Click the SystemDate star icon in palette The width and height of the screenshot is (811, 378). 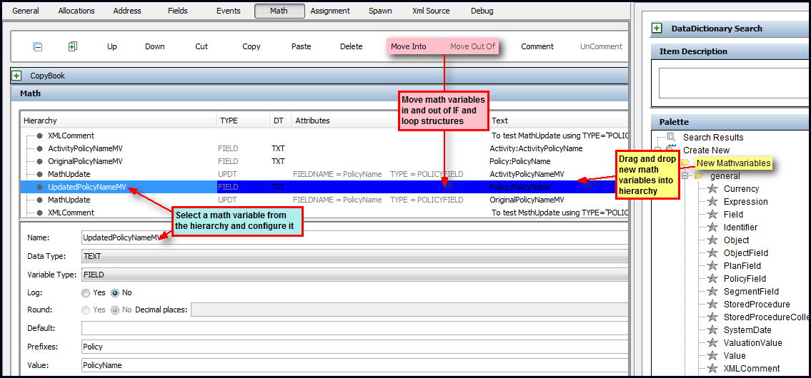(x=713, y=330)
